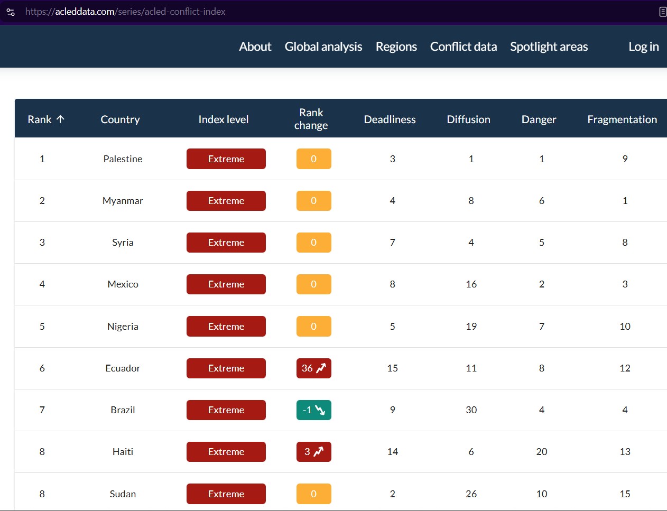Open reader mode icon in address bar

(663, 12)
